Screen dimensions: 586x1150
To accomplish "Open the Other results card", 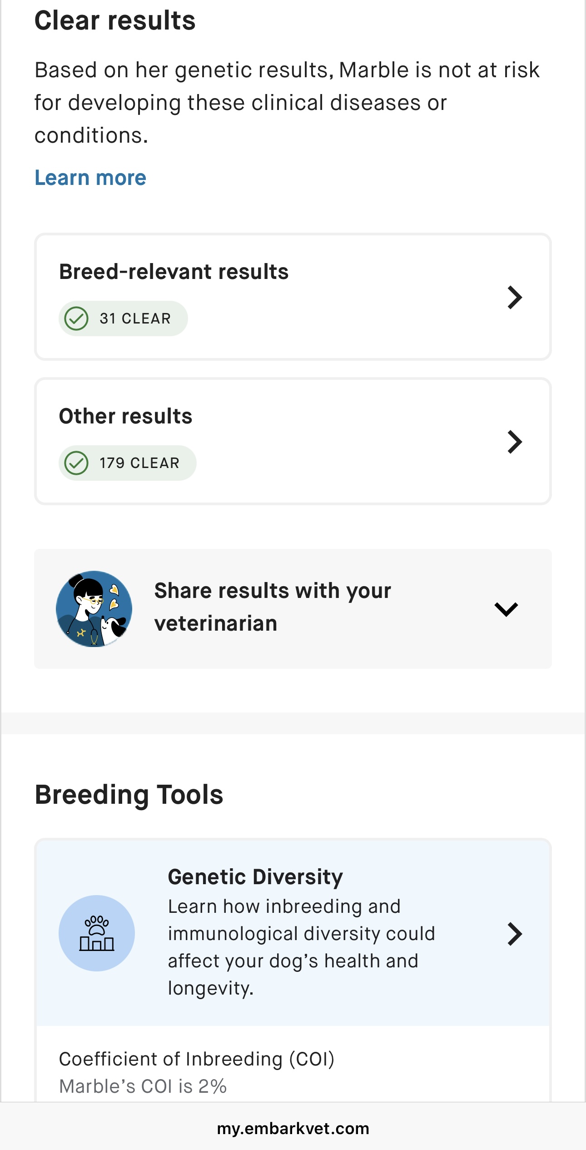I will tap(293, 441).
